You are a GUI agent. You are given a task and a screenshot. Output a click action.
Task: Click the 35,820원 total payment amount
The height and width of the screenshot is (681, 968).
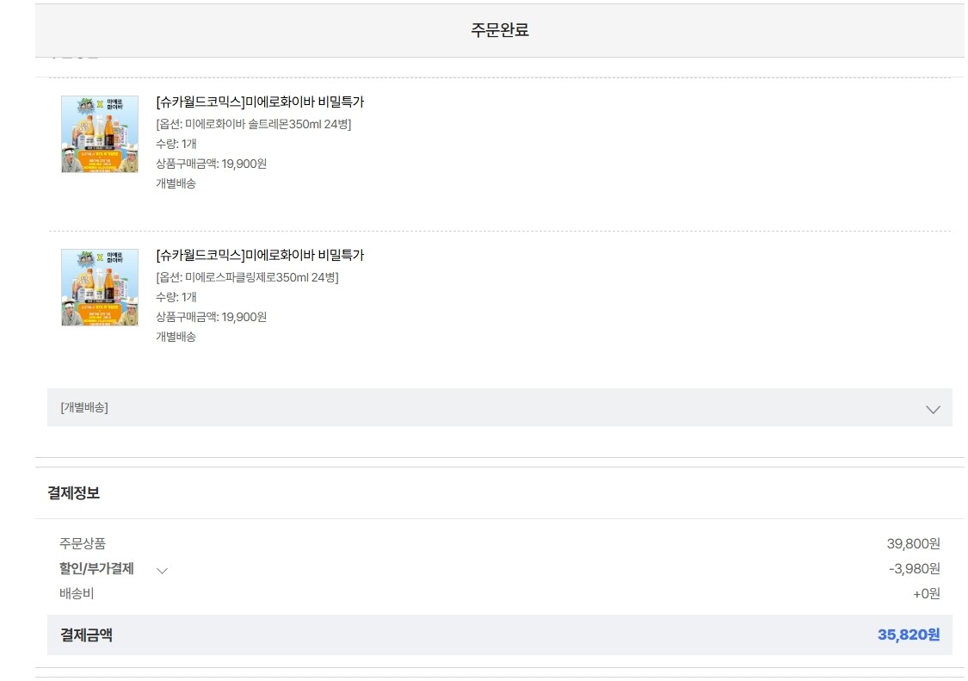point(909,635)
